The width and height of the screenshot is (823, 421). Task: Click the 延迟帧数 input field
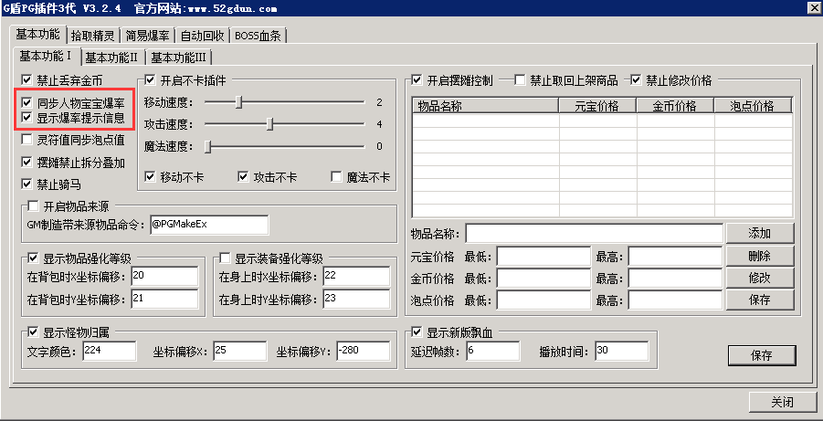pyautogui.click(x=492, y=351)
